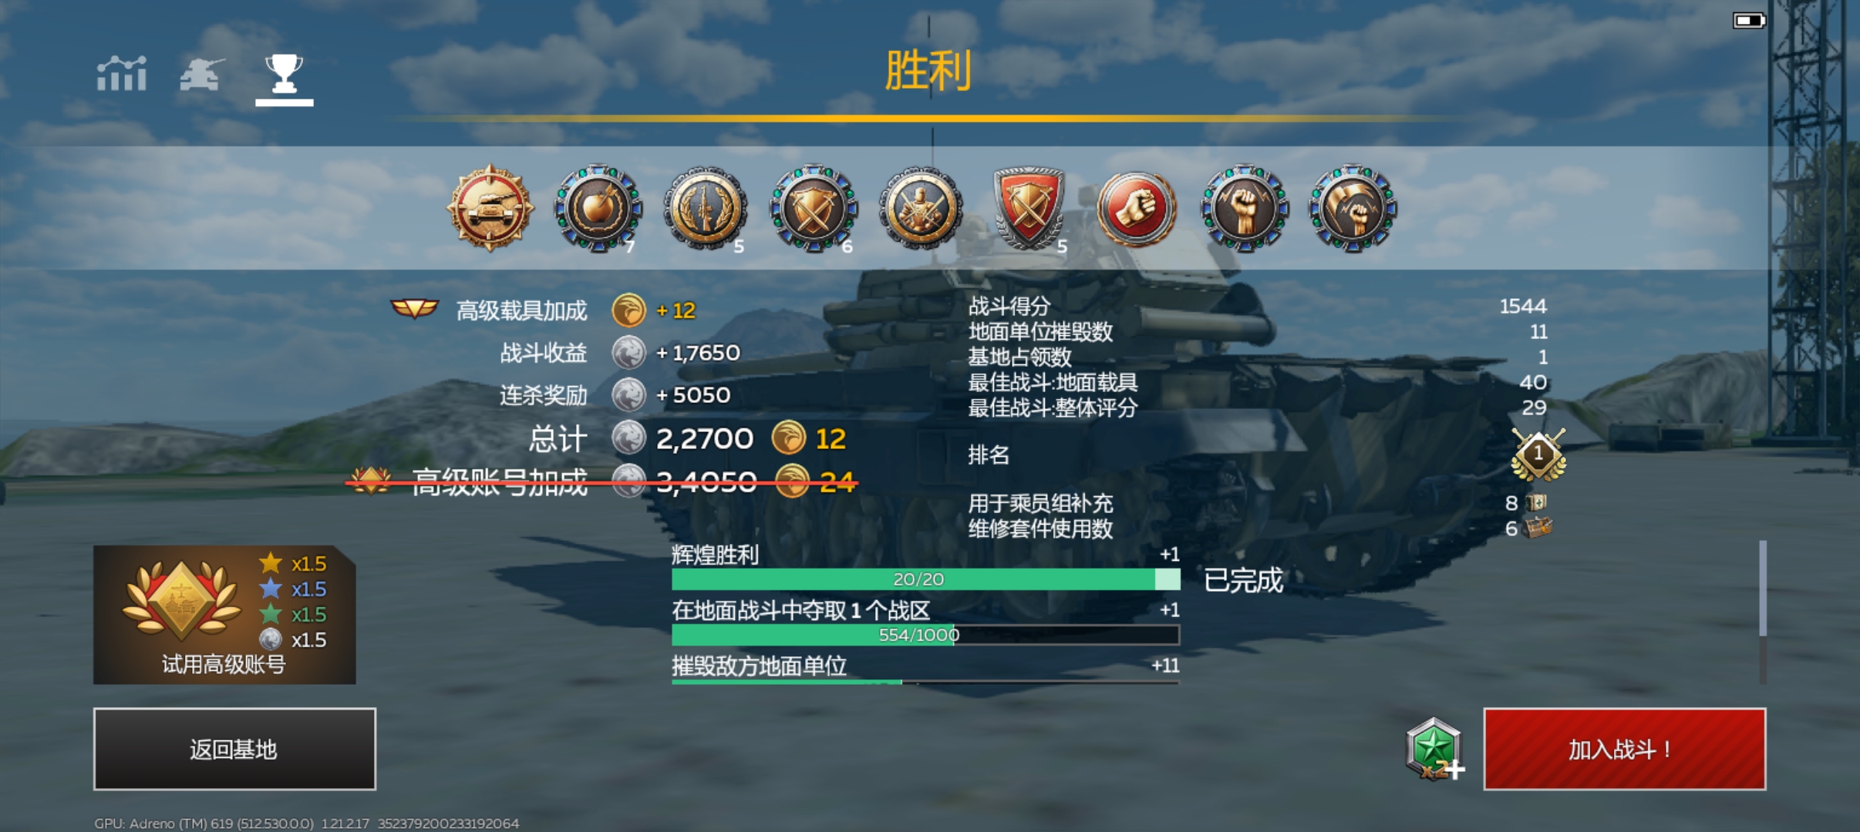Viewport: 1860px width, 832px height.
Task: Open the statistics chart tab
Action: (121, 74)
